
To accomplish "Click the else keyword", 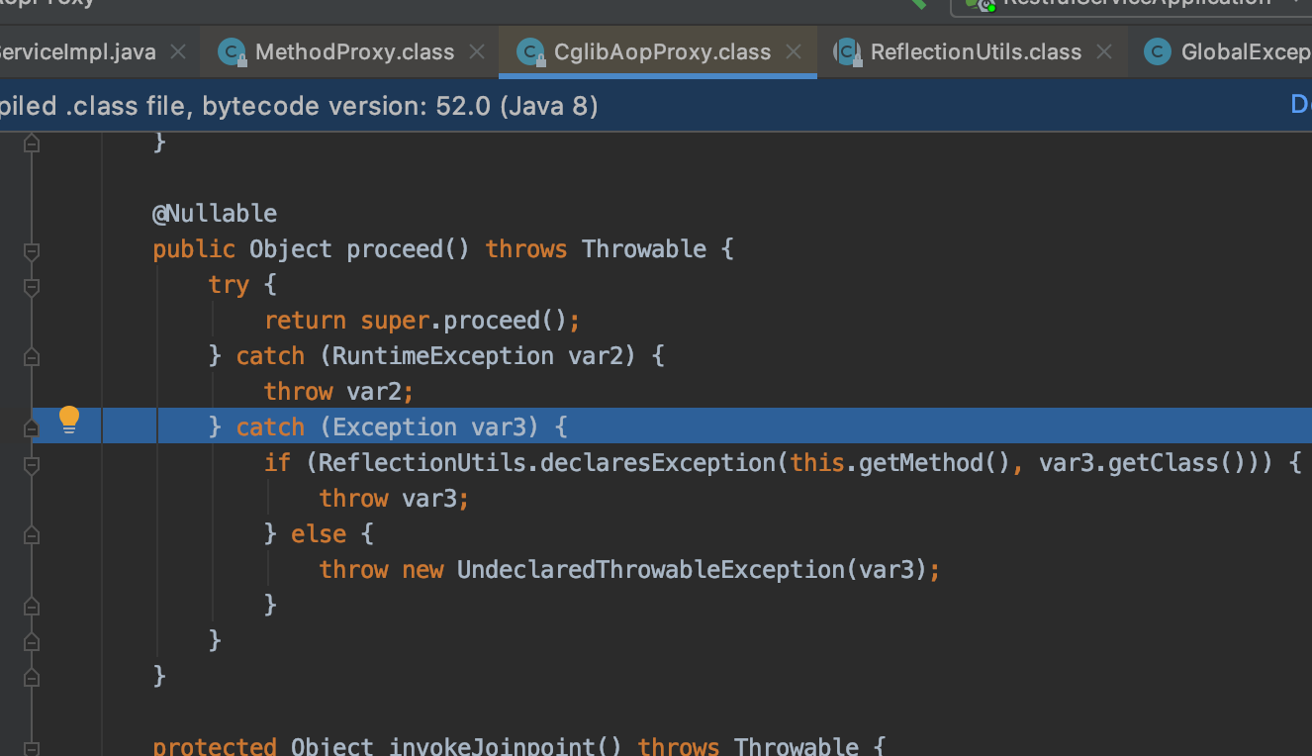I will [319, 534].
